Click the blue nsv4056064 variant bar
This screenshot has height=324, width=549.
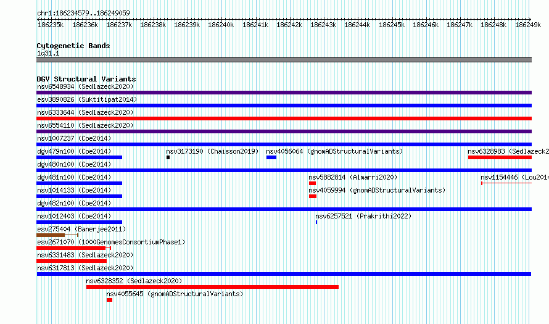(271, 157)
